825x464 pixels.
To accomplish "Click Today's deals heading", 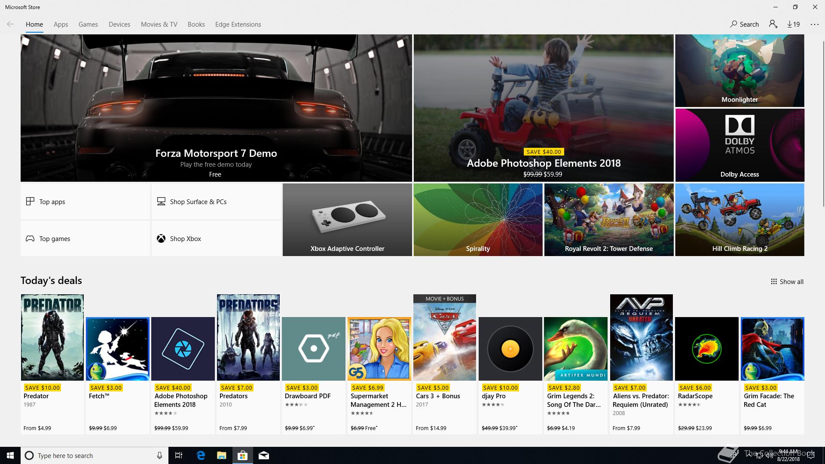I will (51, 281).
